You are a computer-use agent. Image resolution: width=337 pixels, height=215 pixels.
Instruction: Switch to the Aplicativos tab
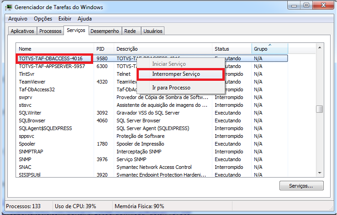22,31
